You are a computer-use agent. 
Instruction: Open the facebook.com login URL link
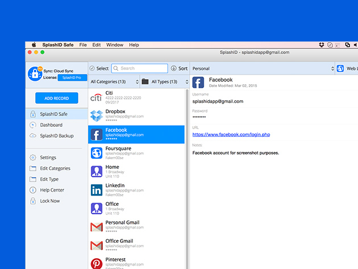coord(231,134)
